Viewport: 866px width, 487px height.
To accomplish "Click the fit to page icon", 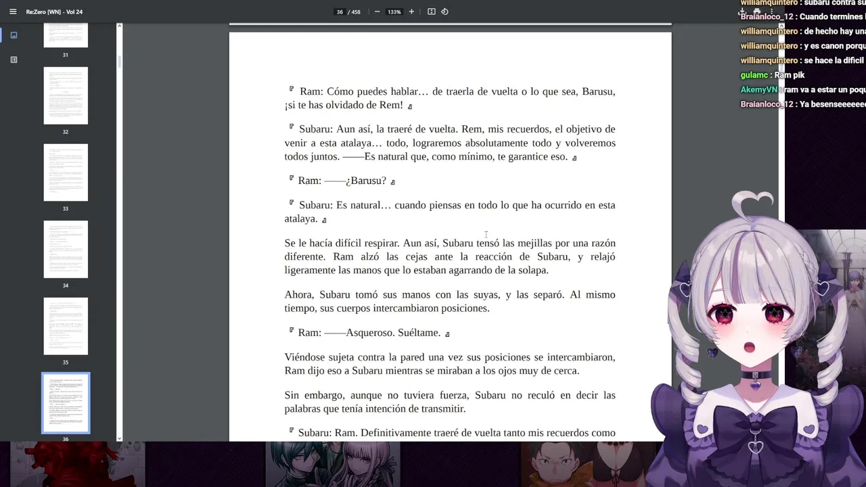I will [432, 11].
